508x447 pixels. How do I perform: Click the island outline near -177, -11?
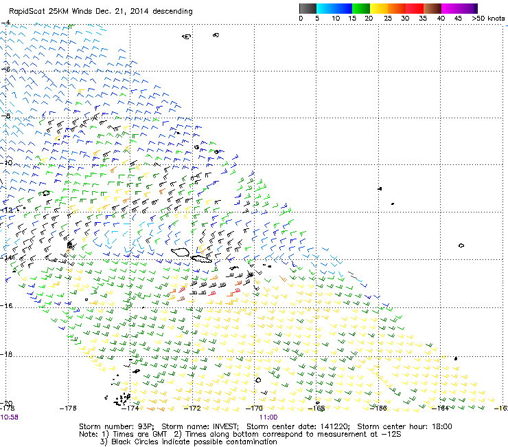46,193
